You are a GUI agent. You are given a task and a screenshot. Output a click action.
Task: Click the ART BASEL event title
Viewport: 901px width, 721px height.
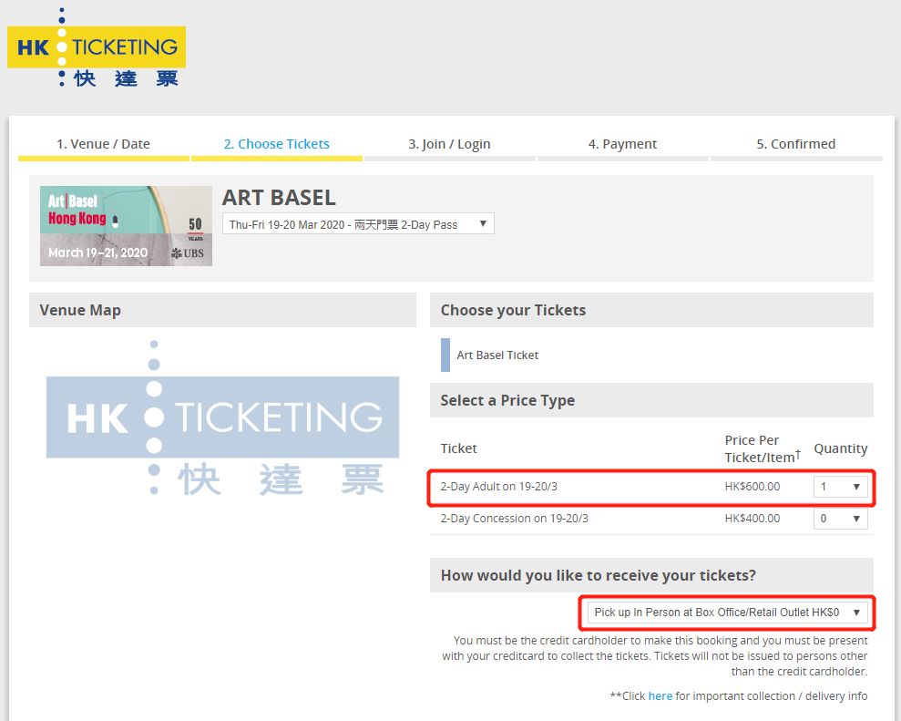pos(279,197)
